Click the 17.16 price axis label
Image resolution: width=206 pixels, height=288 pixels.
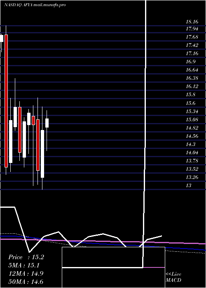(192, 53)
